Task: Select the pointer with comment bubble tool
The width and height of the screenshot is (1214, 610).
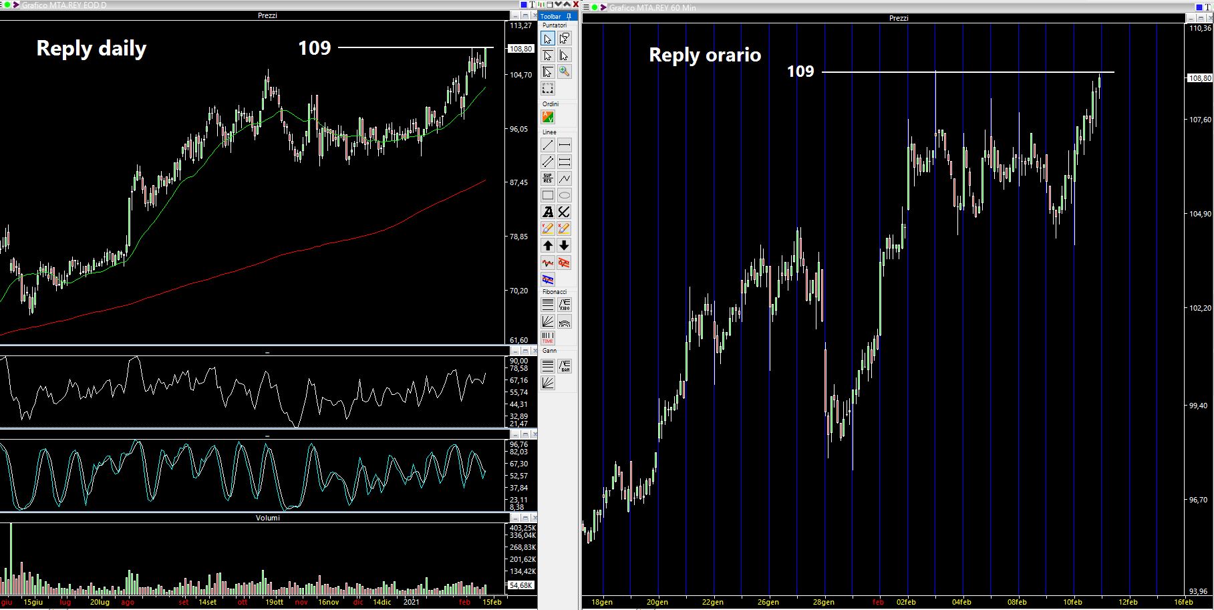Action: (565, 39)
